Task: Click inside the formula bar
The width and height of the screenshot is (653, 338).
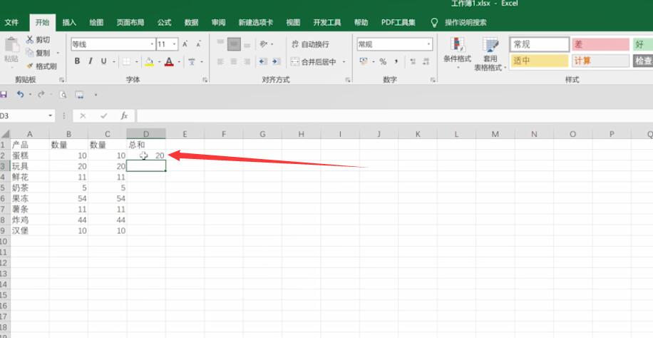Action: point(395,116)
